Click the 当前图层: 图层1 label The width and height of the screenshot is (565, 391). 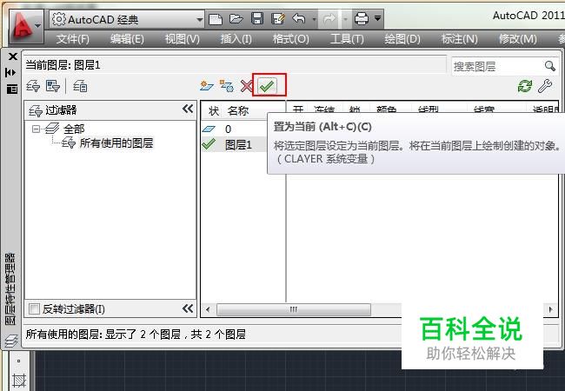pos(63,65)
